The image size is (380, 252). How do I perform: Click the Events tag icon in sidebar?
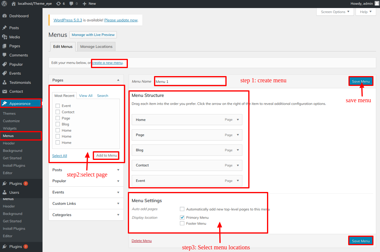[4, 73]
